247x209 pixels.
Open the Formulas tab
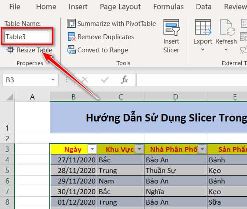tap(168, 7)
